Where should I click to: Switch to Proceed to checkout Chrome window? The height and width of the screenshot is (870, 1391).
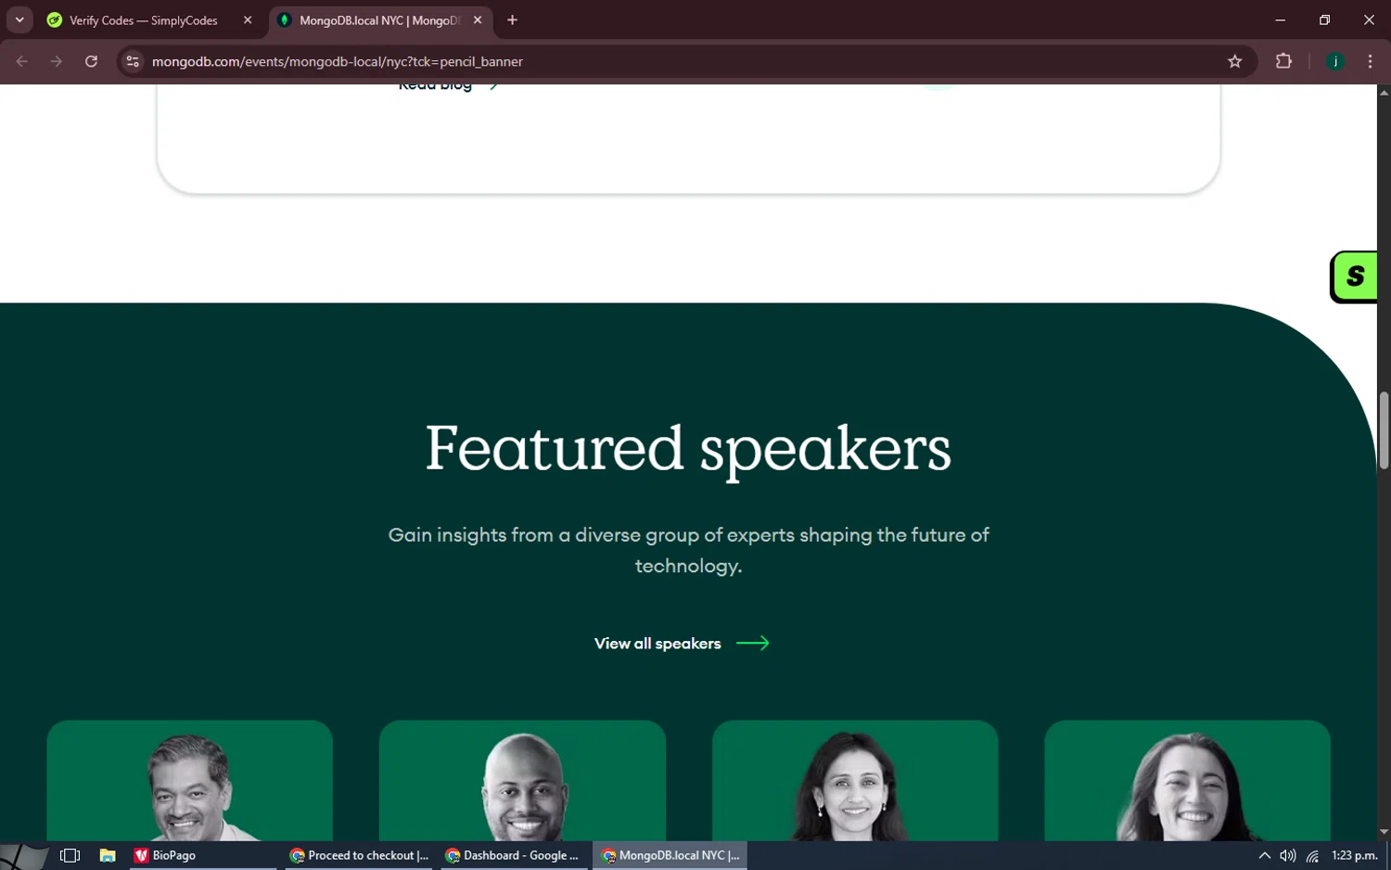(x=360, y=855)
